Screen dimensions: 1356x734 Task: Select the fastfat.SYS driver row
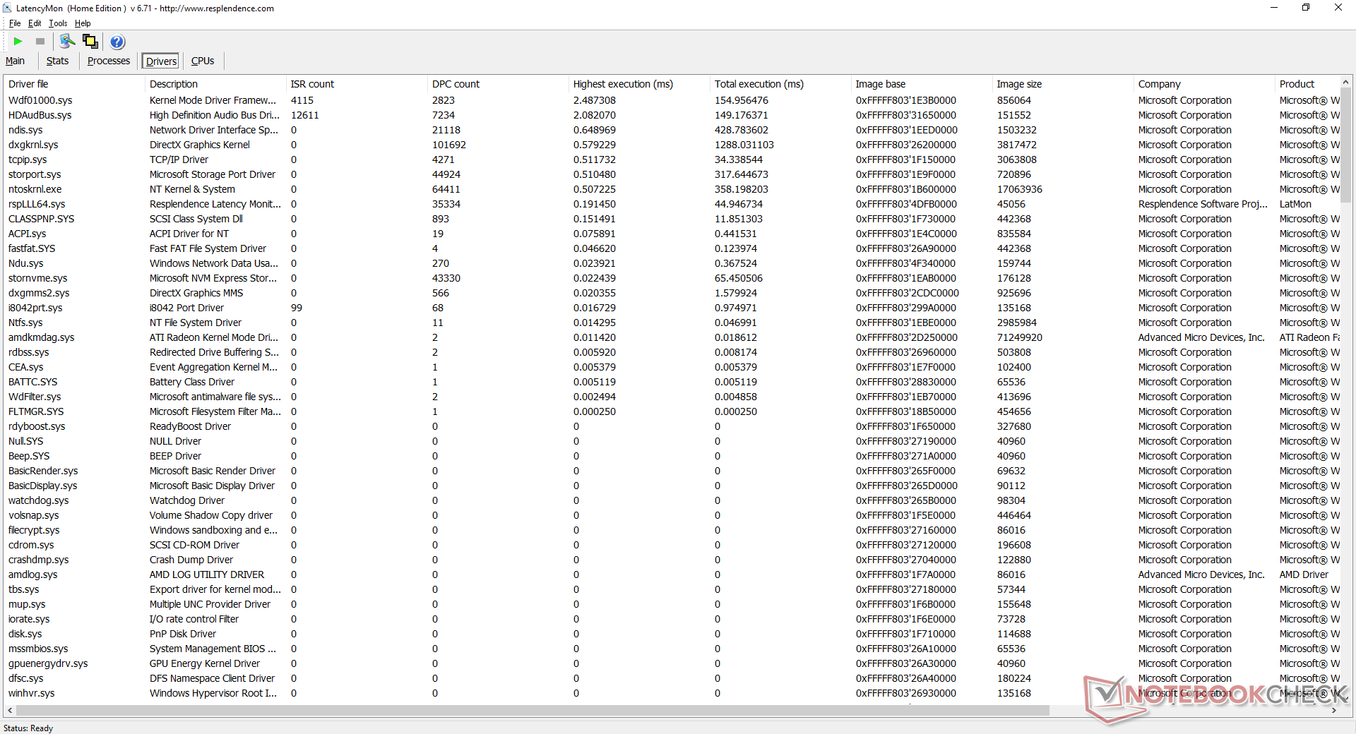coord(672,248)
